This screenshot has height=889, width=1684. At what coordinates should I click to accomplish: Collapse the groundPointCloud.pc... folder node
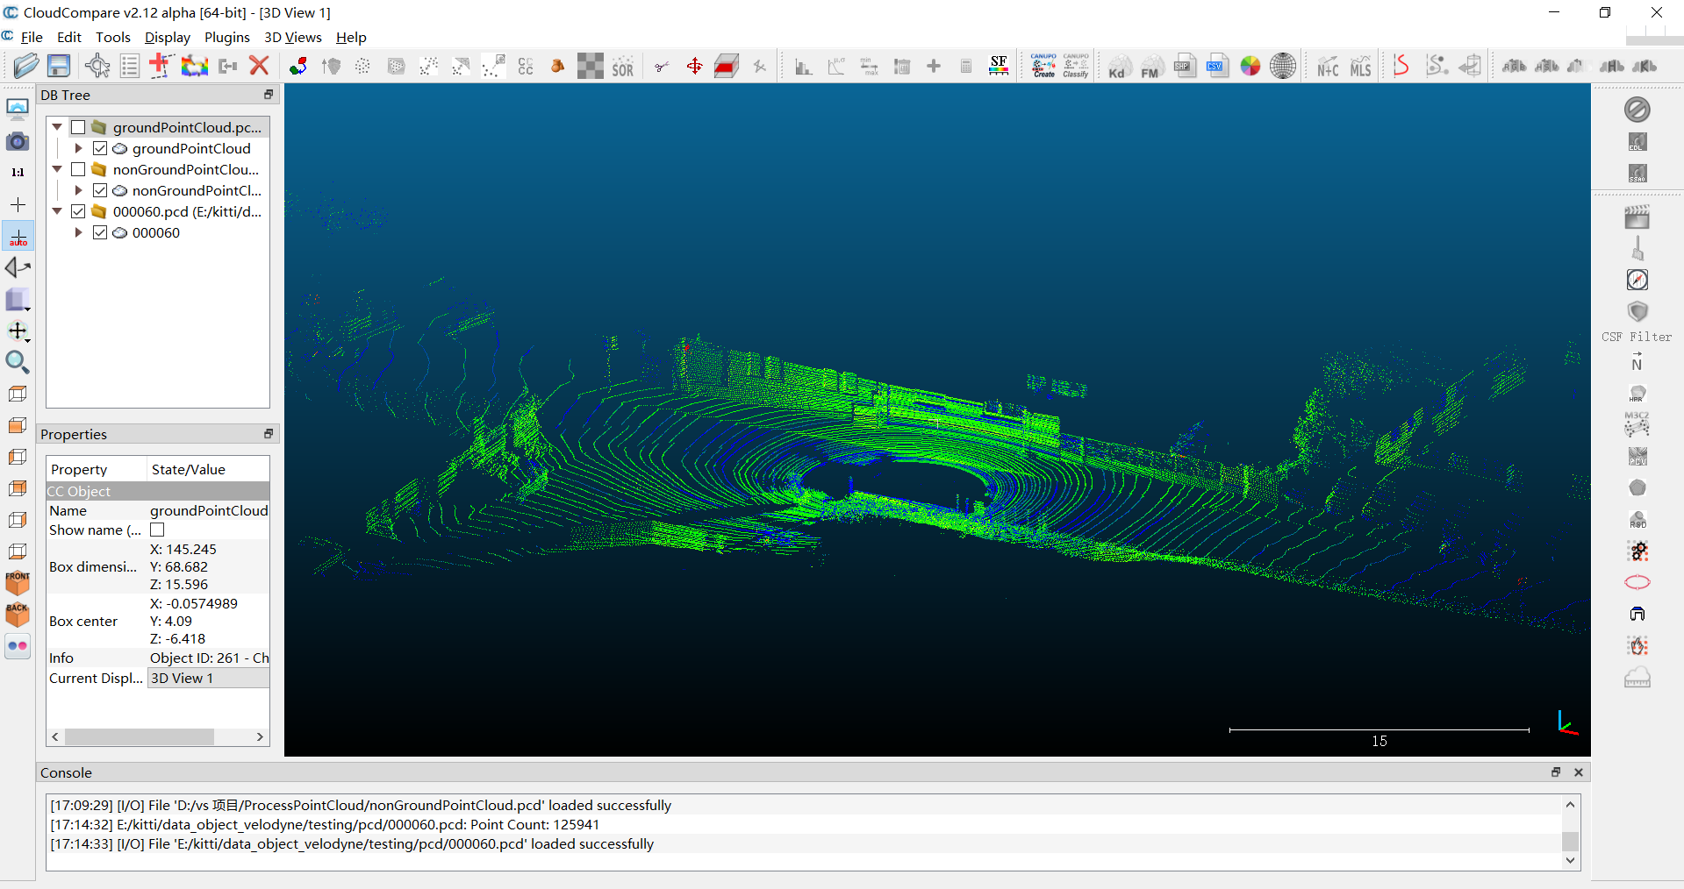coord(57,127)
